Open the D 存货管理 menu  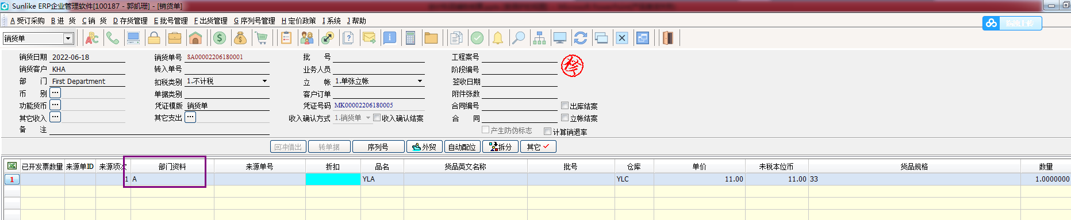pos(130,21)
